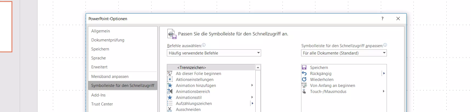Screen dimensions: 471x112
Task: Click the slide thumbnail in the background window
Action: pyautogui.click(x=6, y=26)
